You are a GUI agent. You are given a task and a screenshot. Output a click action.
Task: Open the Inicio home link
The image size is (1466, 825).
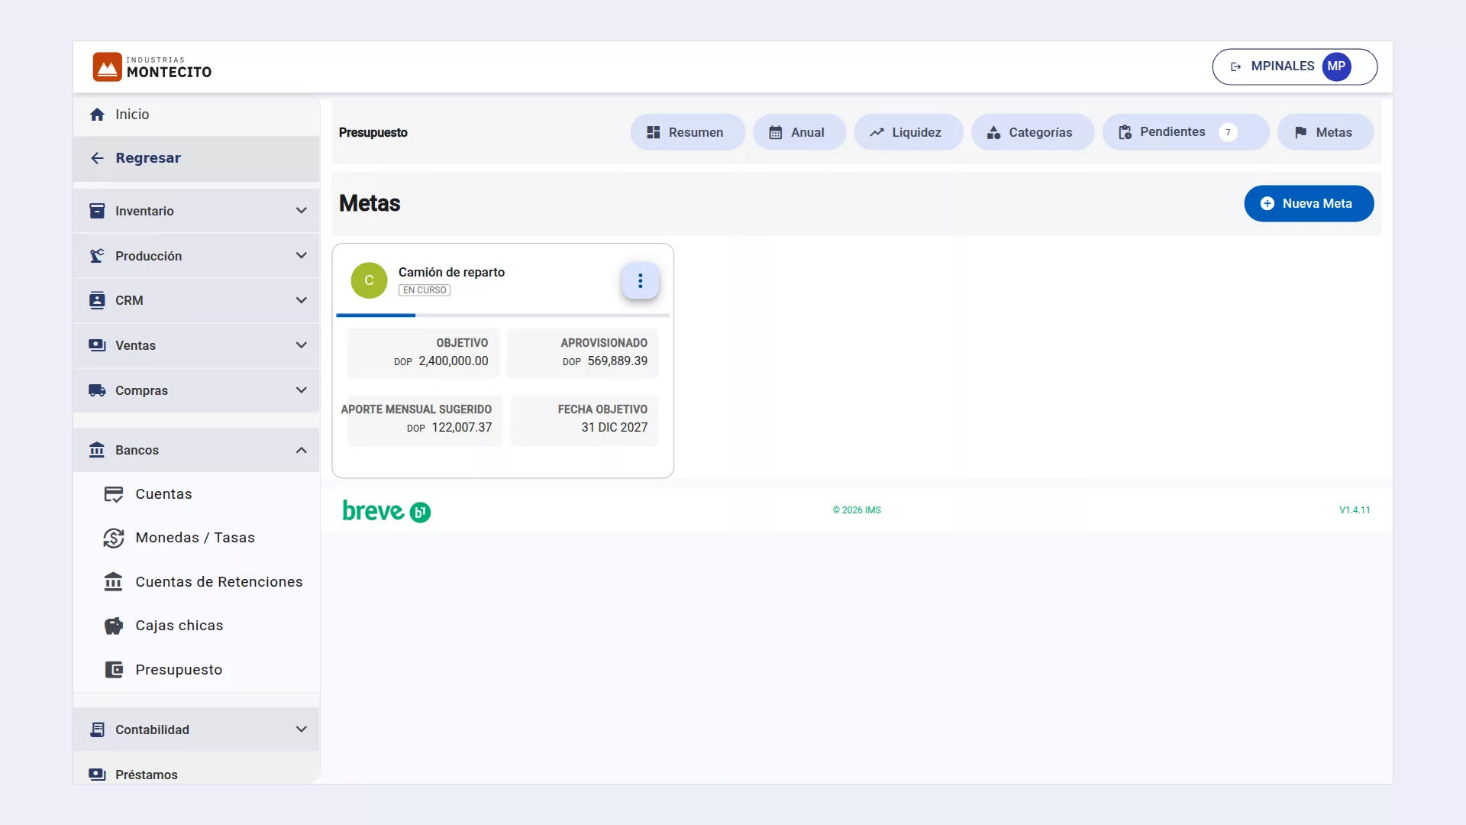(196, 115)
